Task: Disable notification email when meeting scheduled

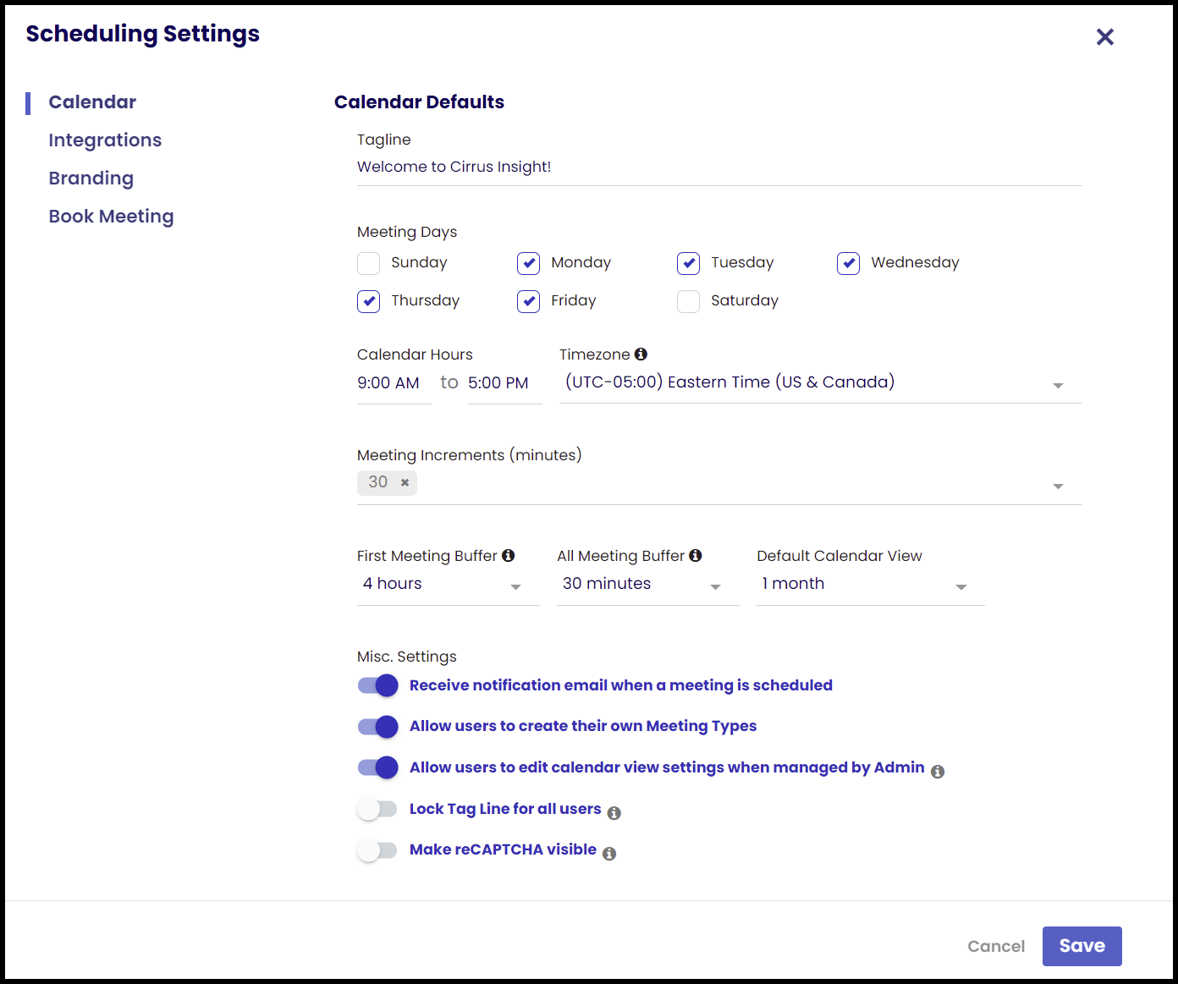Action: (x=377, y=685)
